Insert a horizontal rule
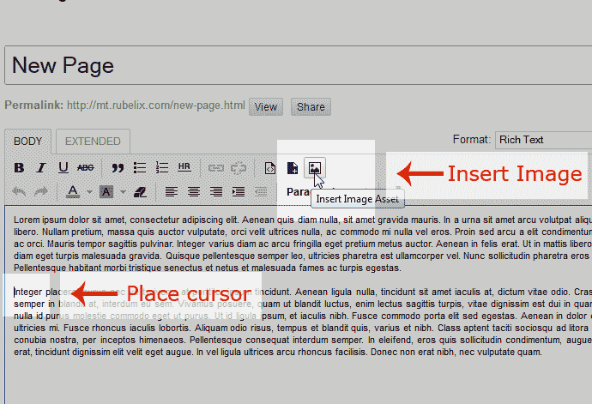592x404 pixels. 184,167
